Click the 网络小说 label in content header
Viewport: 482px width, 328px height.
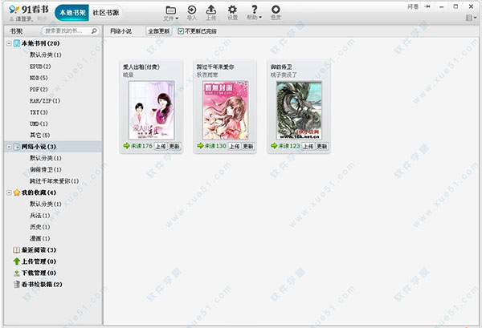(120, 31)
